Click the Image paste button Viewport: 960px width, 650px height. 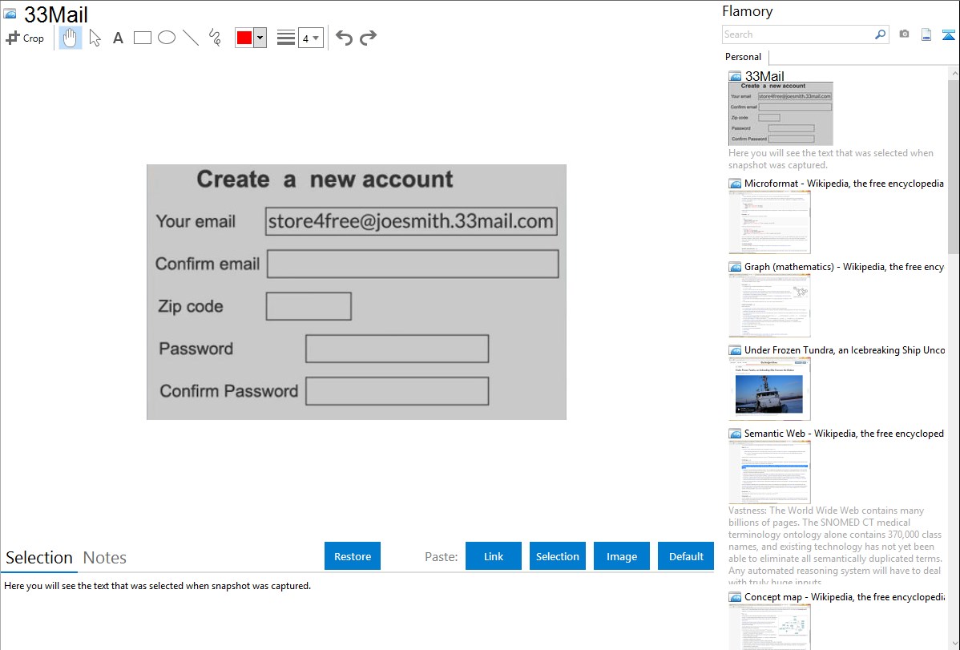tap(621, 556)
